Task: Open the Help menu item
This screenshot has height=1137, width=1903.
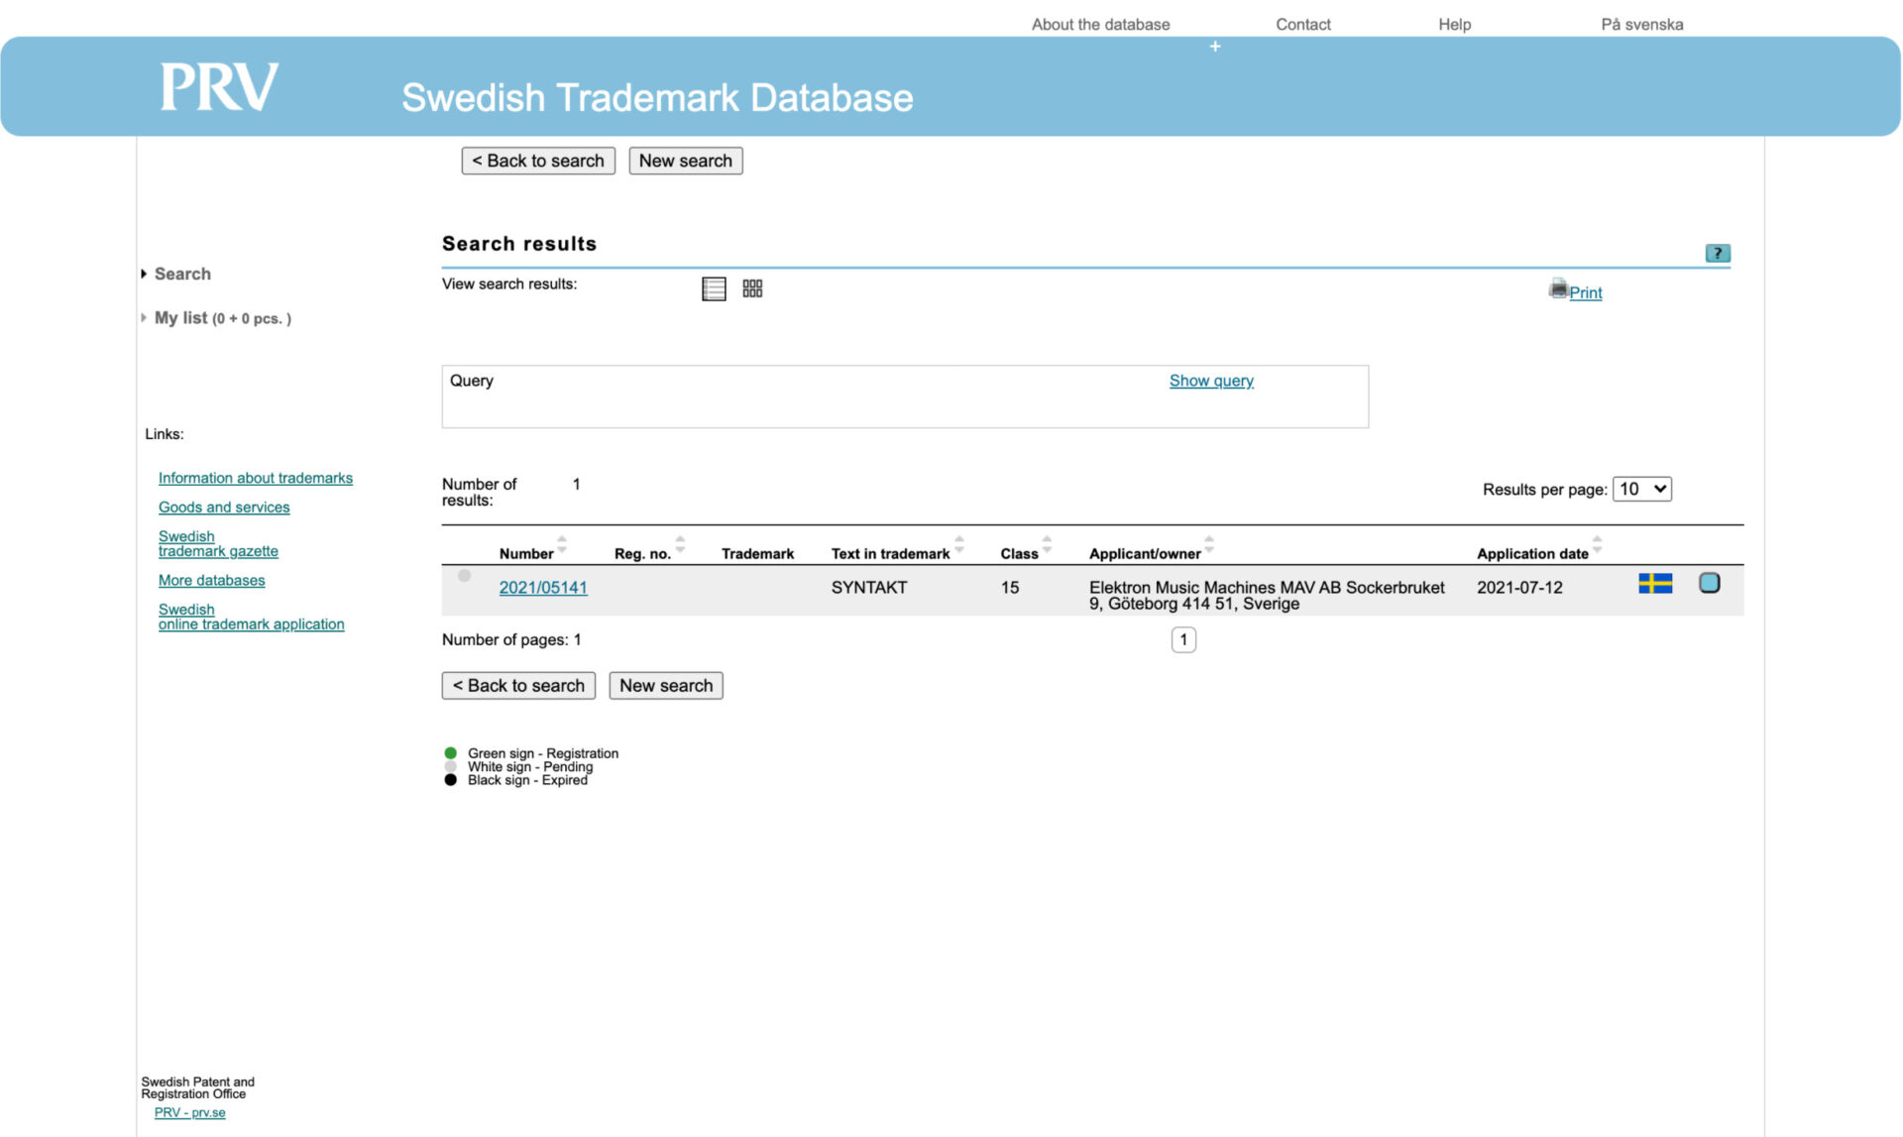Action: [1454, 24]
